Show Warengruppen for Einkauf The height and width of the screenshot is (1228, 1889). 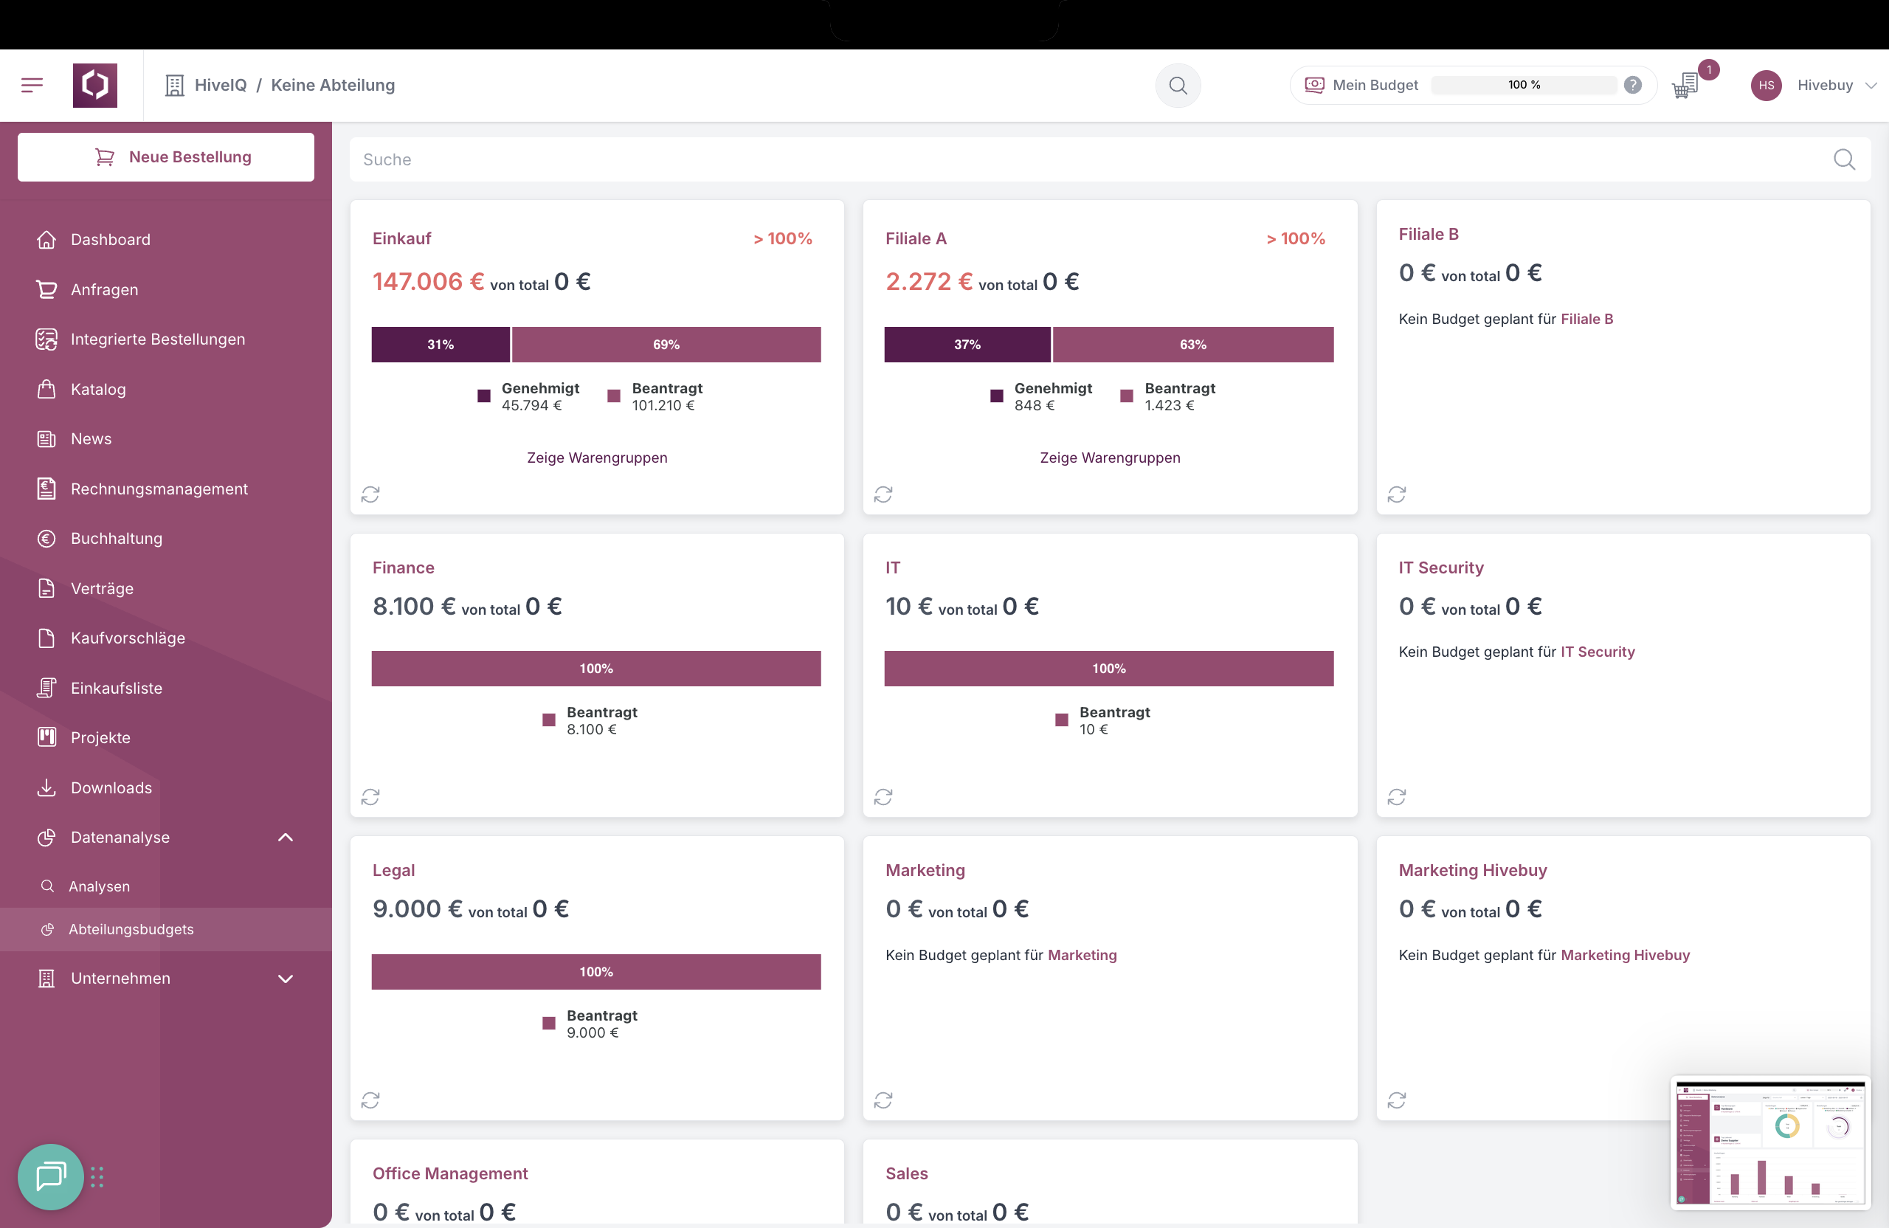click(x=597, y=458)
